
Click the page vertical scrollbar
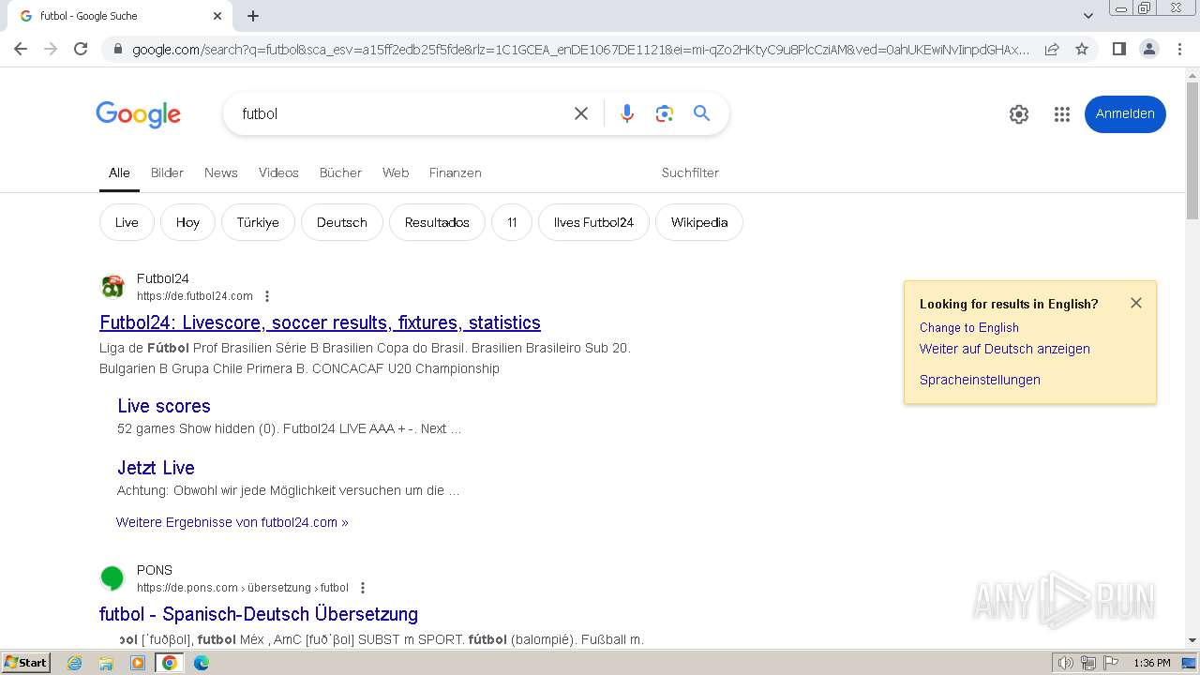coord(1192,151)
